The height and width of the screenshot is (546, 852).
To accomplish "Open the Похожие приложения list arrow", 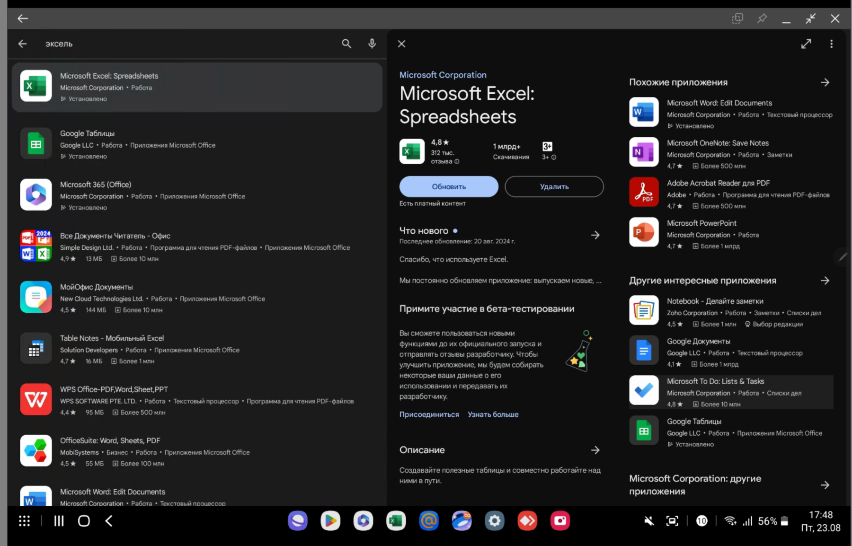I will click(825, 82).
